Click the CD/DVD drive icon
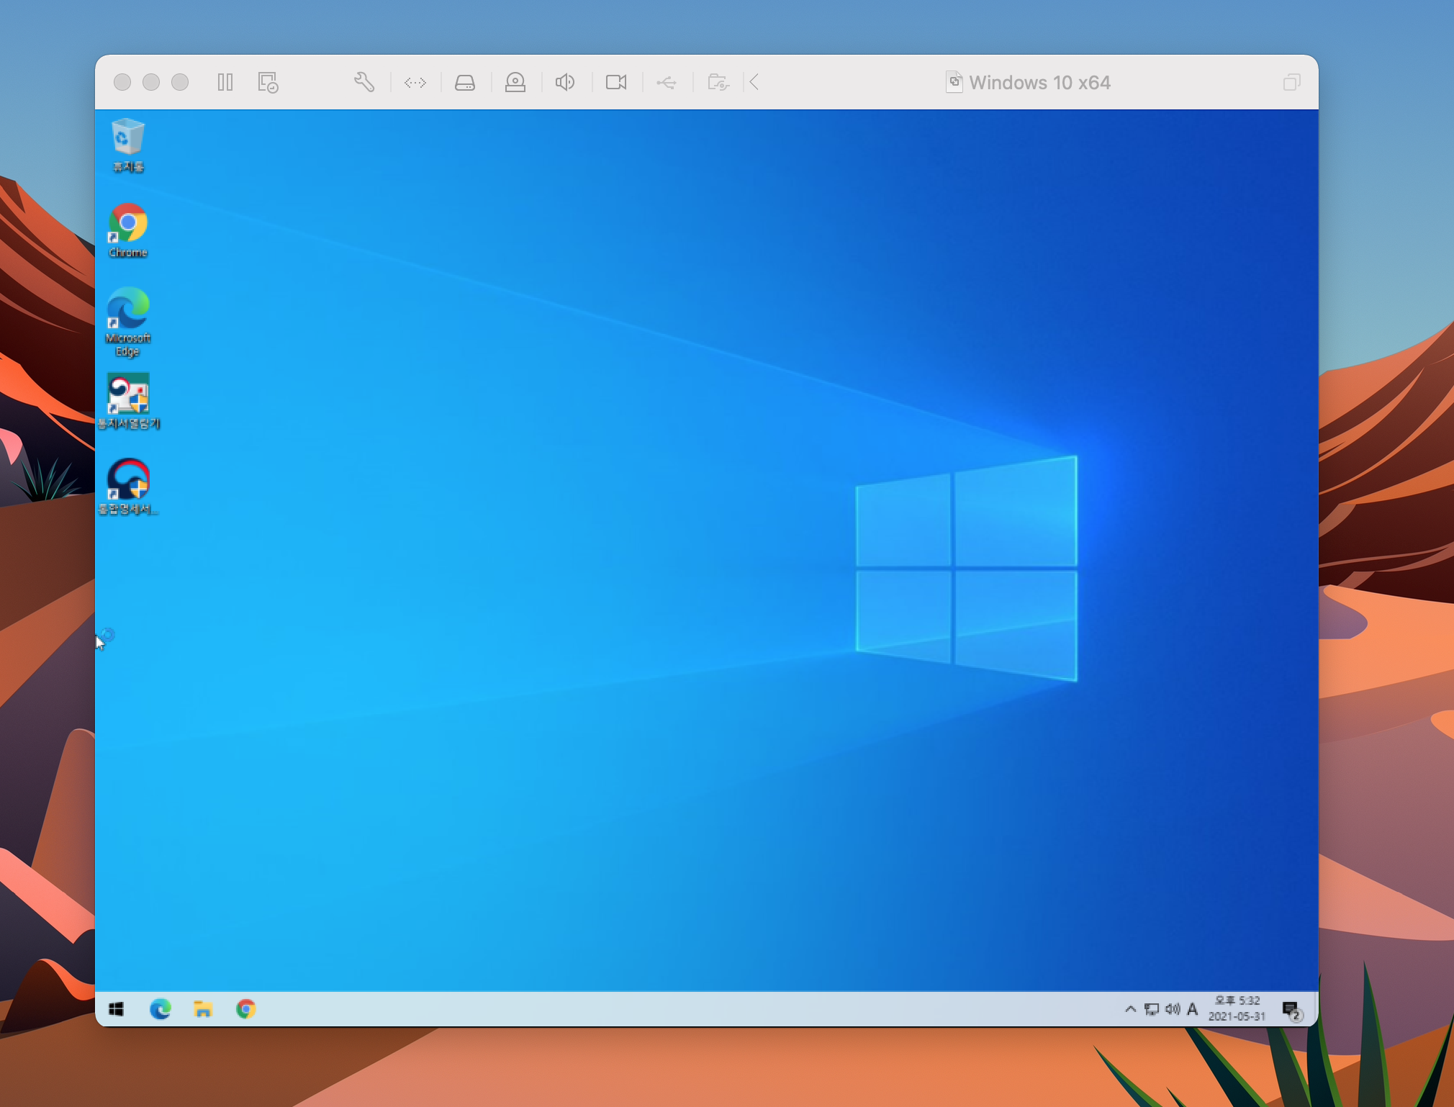 (515, 83)
